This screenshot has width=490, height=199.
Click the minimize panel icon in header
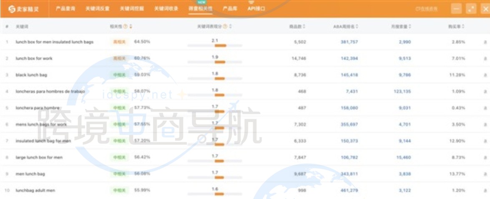[x=457, y=9]
